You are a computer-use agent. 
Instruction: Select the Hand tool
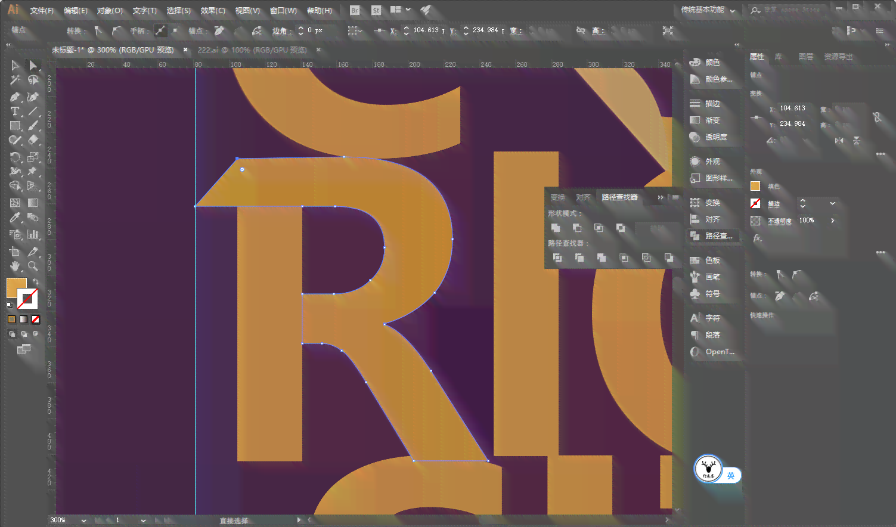click(x=15, y=266)
